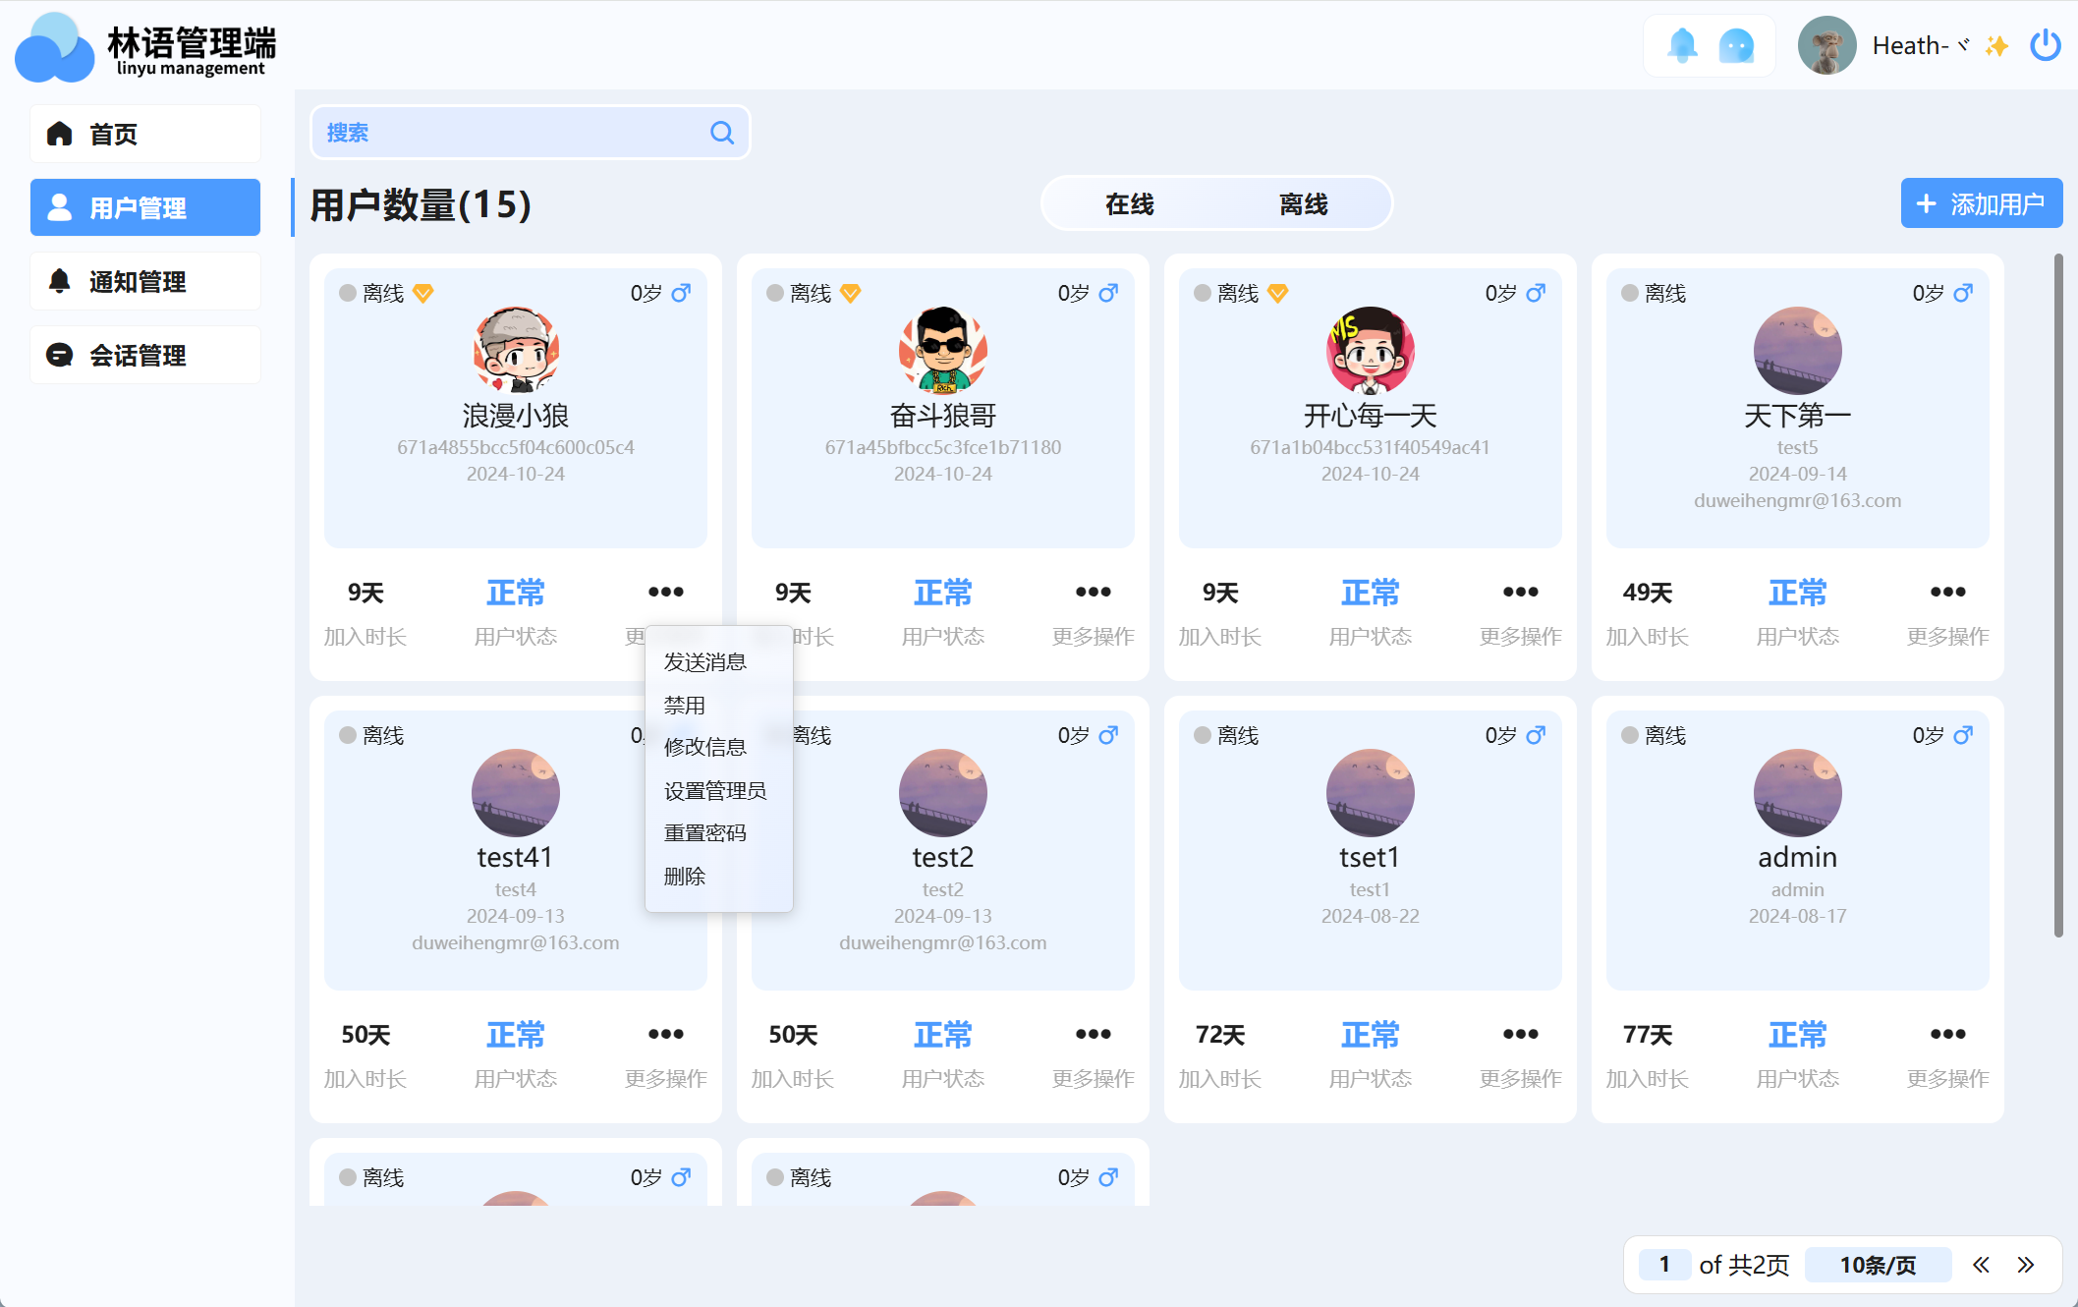Viewport: 2078px width, 1307px height.
Task: Click the admin user name text
Action: pyautogui.click(x=1797, y=857)
